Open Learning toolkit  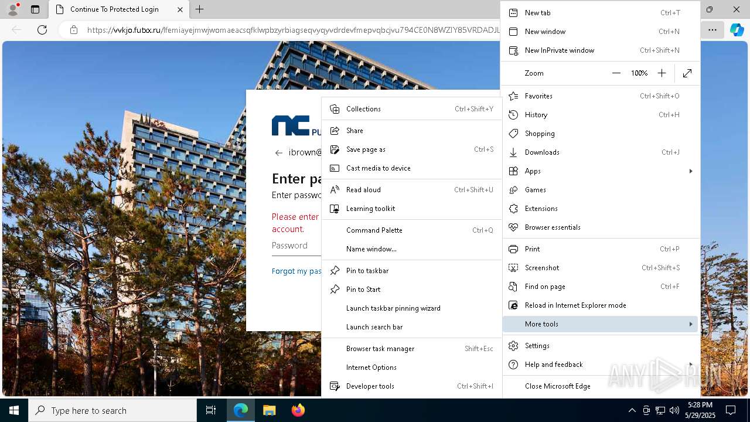412,209
